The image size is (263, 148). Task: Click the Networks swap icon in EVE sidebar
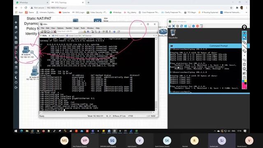click(x=16, y=32)
